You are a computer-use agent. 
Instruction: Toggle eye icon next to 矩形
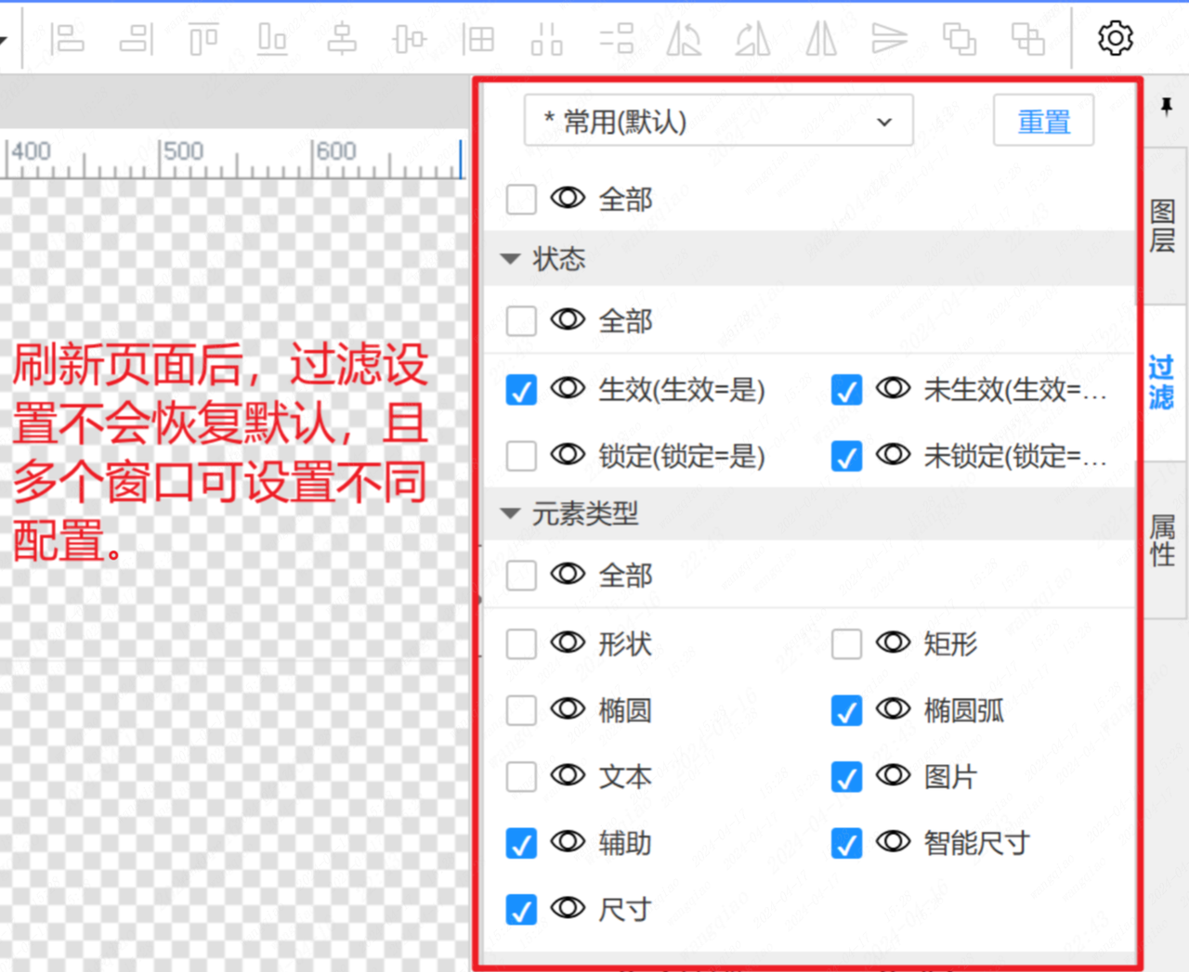[893, 642]
